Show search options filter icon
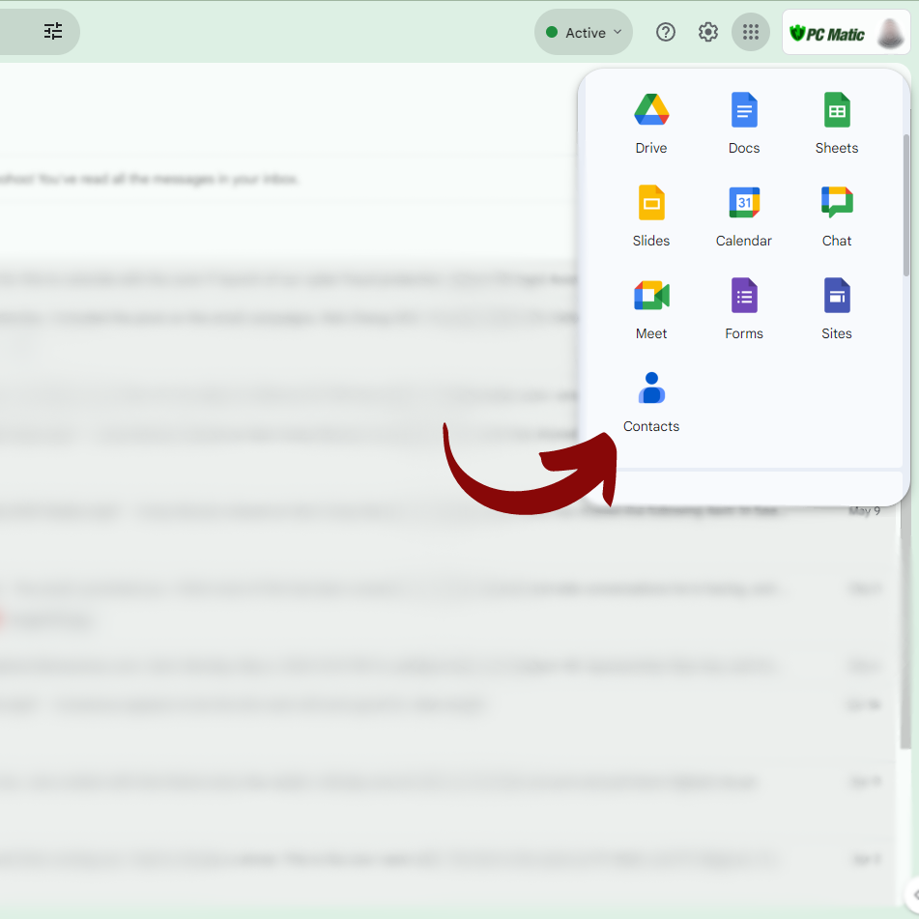The image size is (919, 919). click(53, 32)
